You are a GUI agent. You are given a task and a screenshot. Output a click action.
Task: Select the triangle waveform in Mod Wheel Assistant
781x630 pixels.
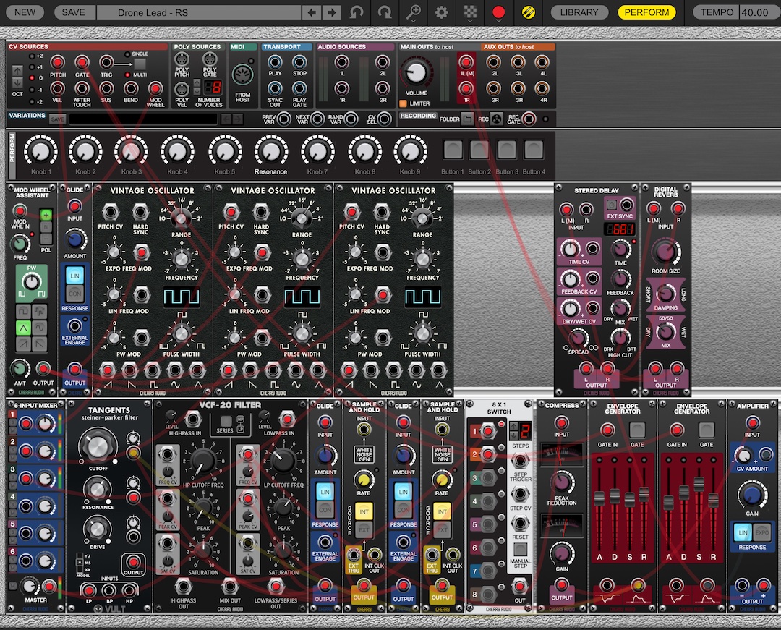(23, 328)
